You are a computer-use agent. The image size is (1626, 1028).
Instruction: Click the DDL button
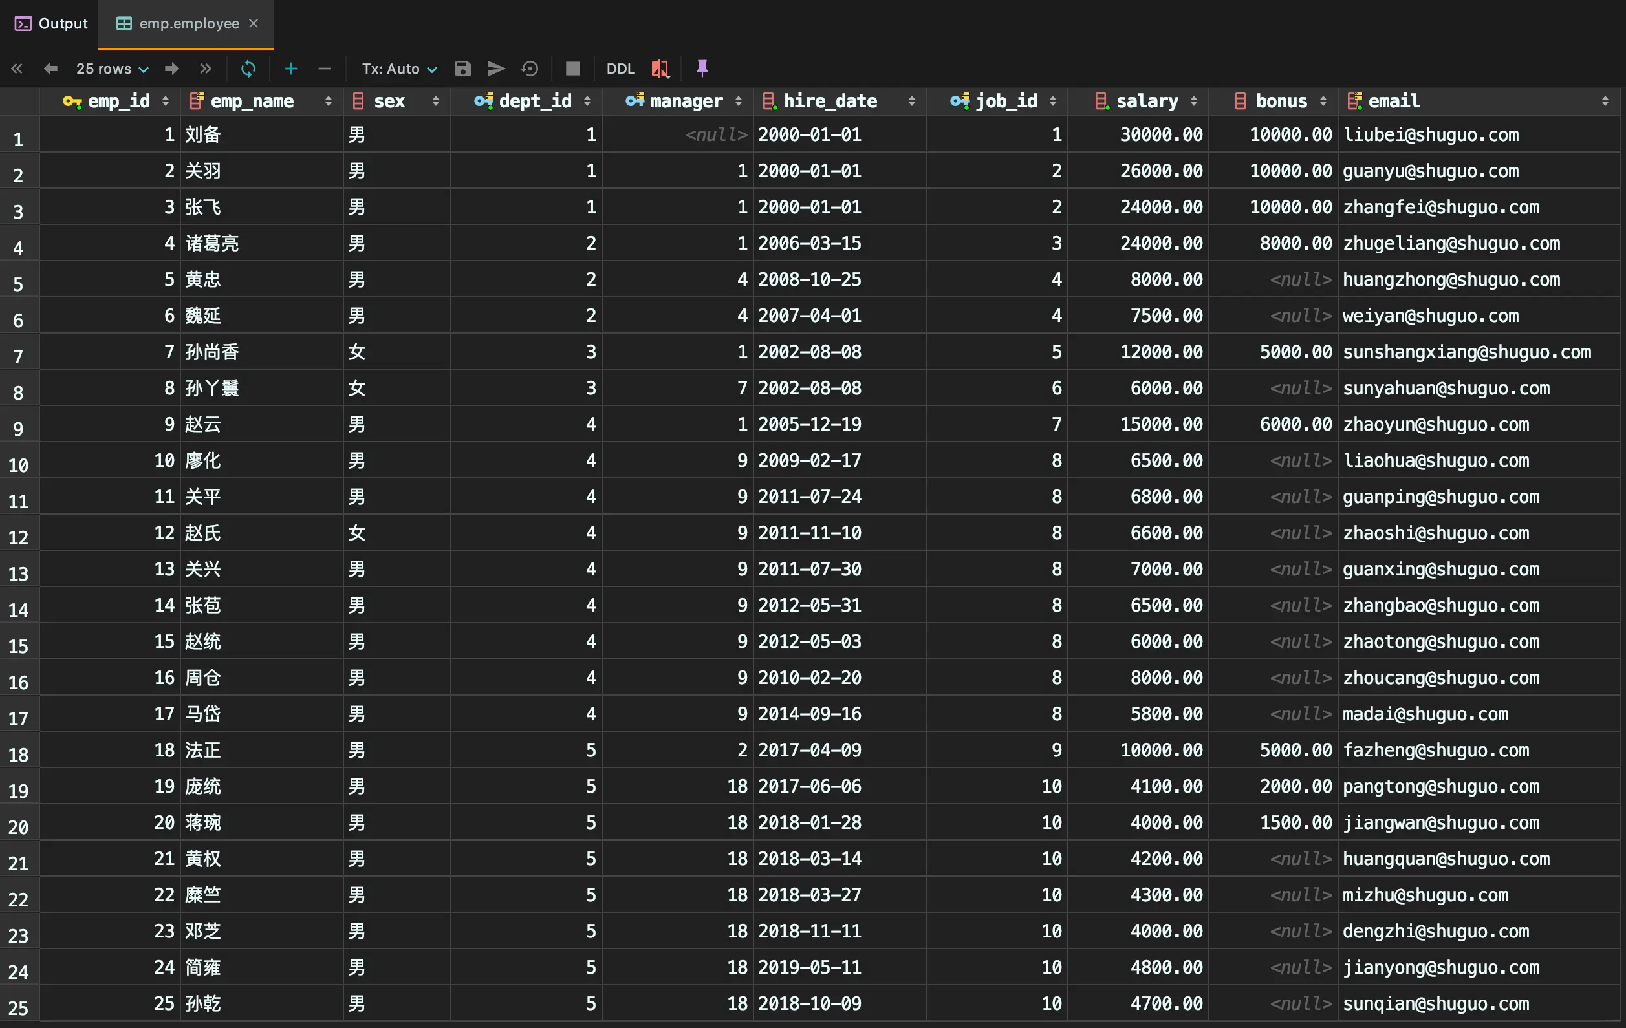click(620, 68)
